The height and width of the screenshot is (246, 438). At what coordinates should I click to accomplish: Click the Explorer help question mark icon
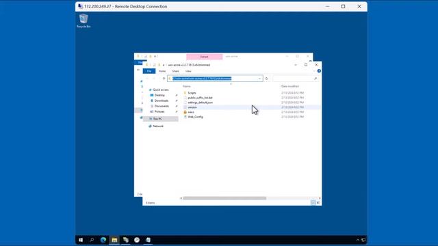click(x=319, y=71)
